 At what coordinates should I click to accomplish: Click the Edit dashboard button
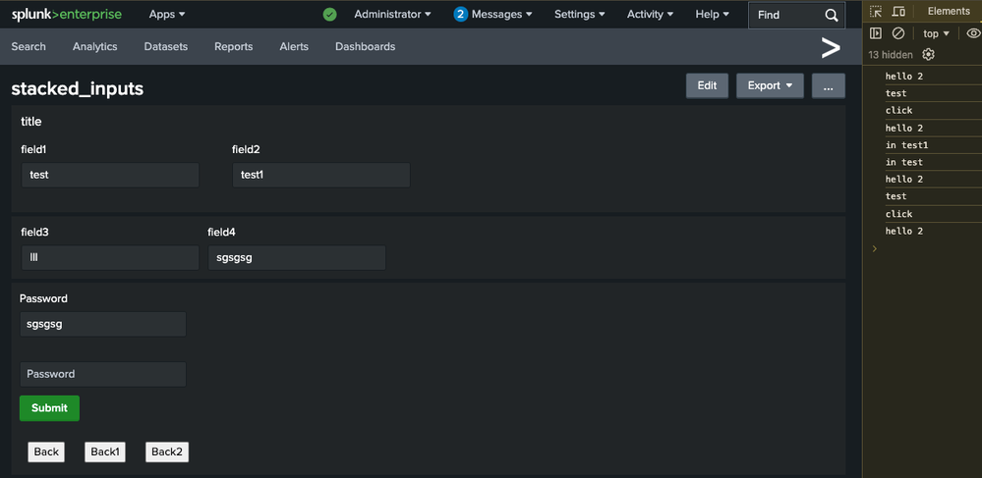[707, 86]
